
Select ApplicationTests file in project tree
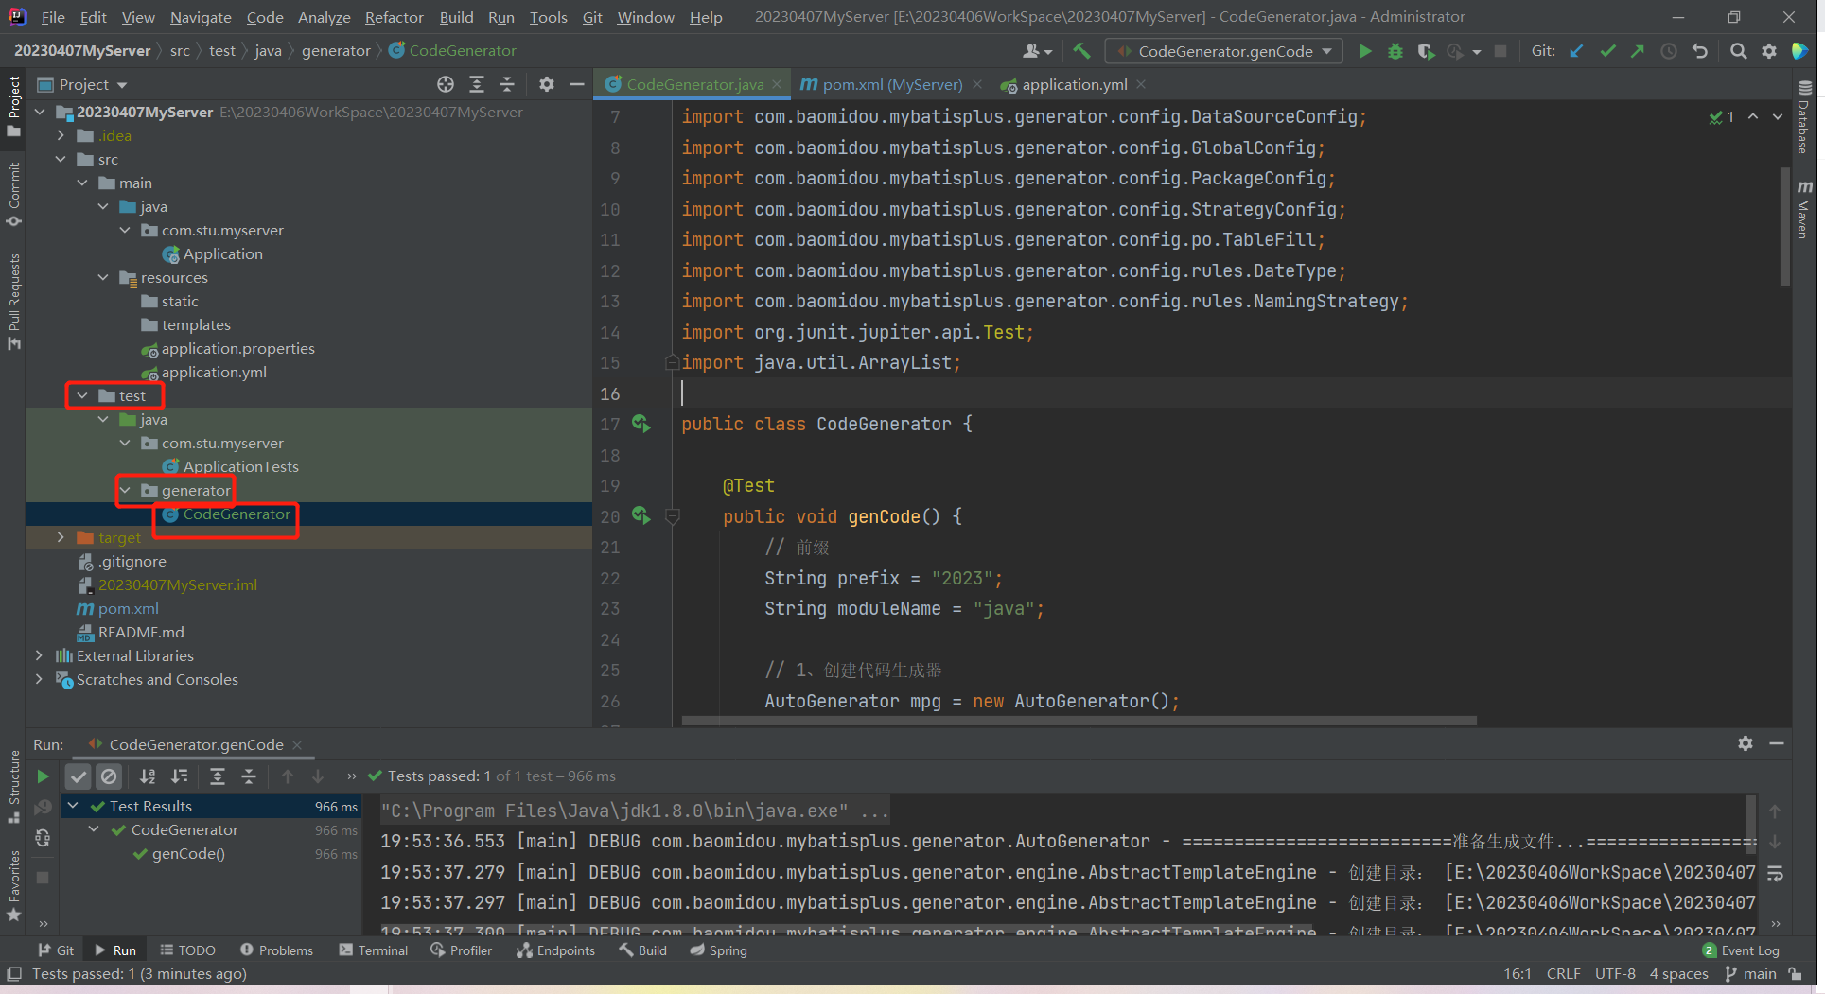[240, 466]
